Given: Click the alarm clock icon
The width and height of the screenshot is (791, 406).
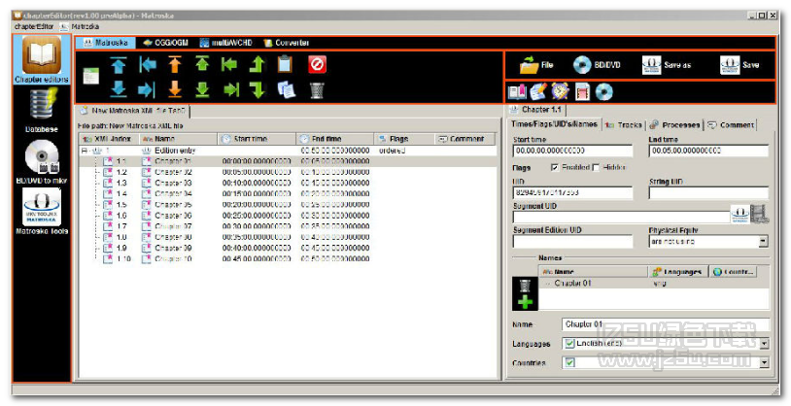Looking at the screenshot, I should click(560, 91).
